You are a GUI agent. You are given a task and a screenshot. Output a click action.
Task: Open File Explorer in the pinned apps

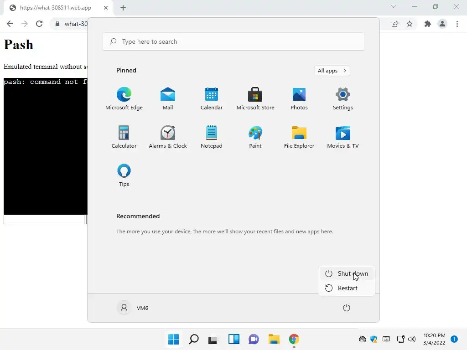pos(299,137)
